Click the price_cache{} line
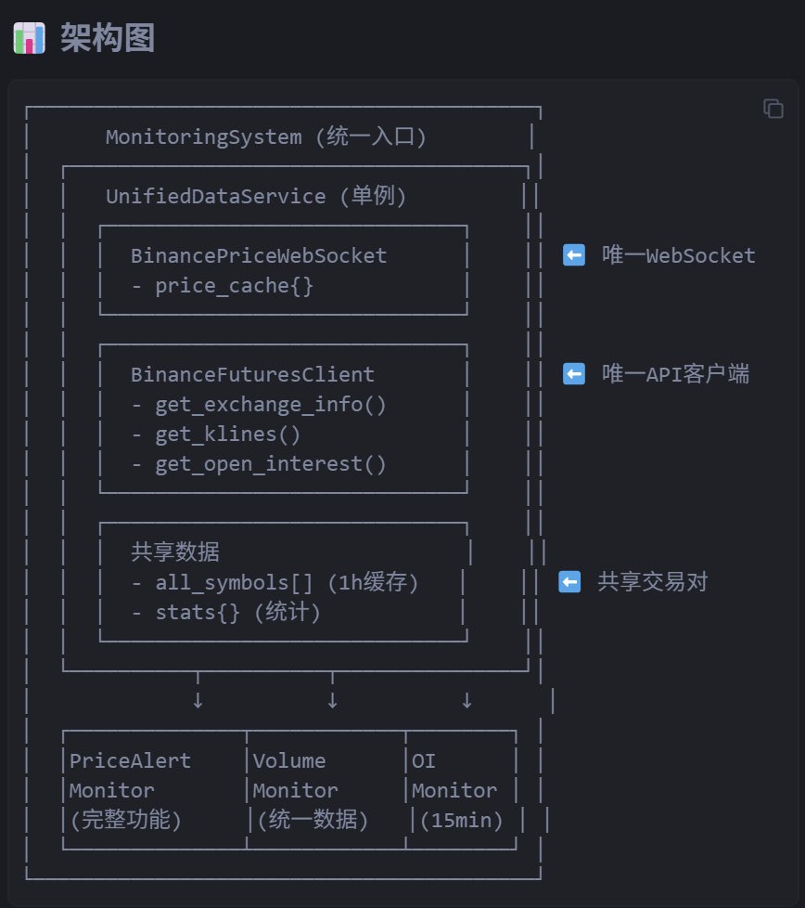 coord(223,286)
